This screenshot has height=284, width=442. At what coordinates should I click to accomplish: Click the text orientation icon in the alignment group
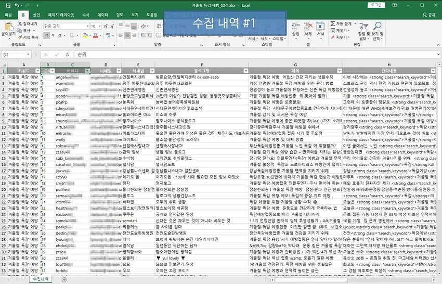click(x=143, y=26)
